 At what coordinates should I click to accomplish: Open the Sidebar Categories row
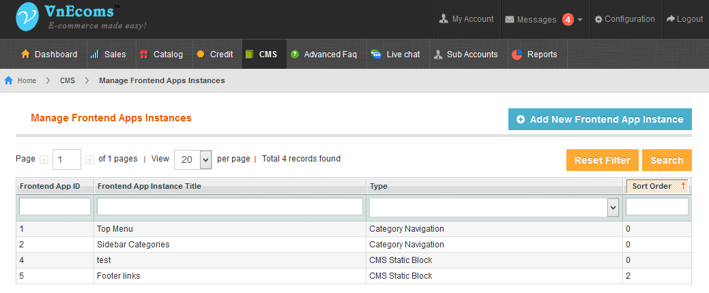[x=353, y=244]
